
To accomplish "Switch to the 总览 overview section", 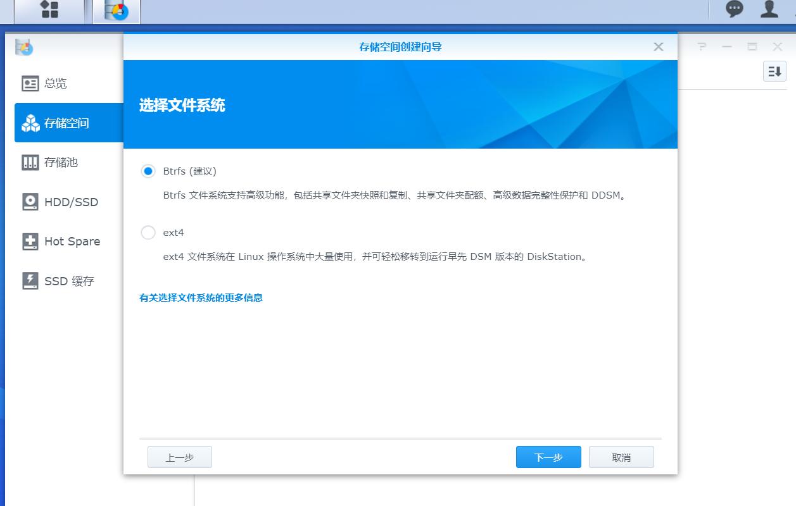I will tap(30, 83).
